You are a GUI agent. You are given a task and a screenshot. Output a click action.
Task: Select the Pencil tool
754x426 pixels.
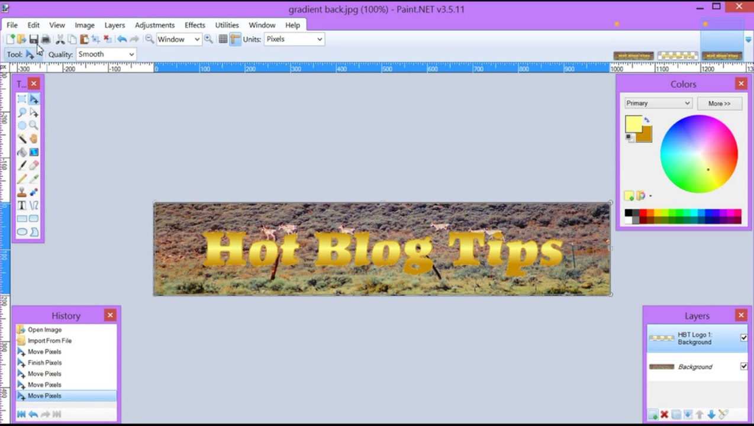pos(22,179)
